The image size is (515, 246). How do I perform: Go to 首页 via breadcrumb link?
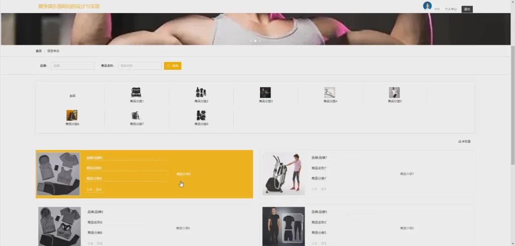tap(39, 51)
